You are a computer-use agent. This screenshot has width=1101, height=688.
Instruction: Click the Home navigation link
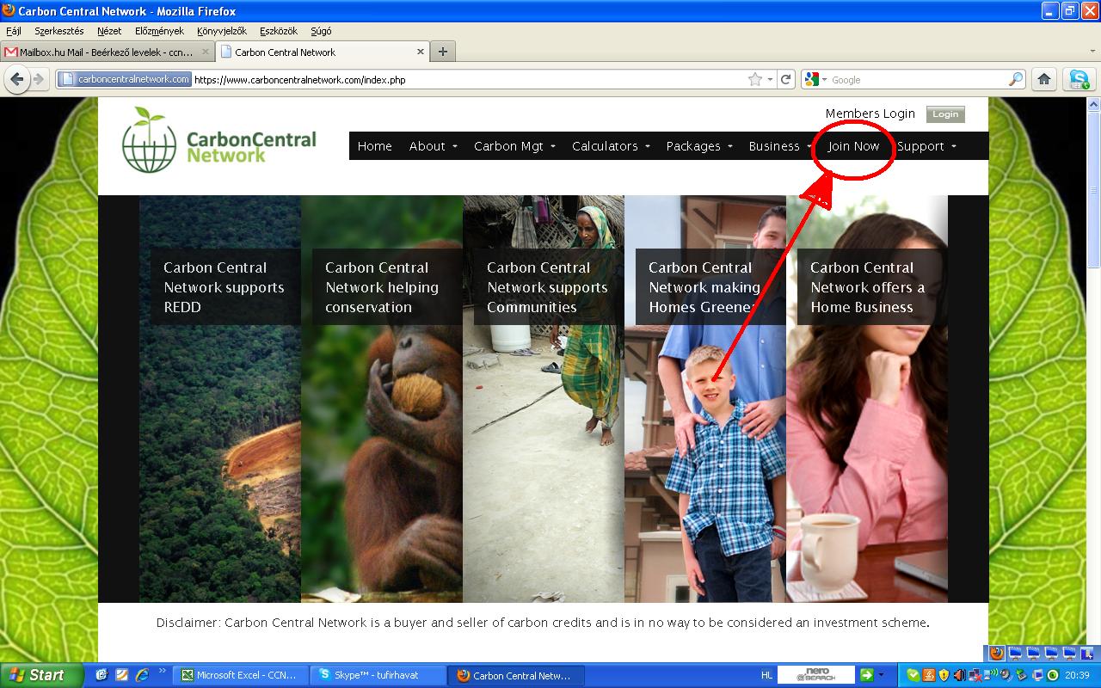pos(374,146)
